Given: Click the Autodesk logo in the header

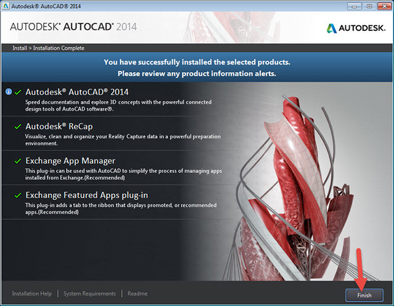Looking at the screenshot, I should (x=356, y=28).
